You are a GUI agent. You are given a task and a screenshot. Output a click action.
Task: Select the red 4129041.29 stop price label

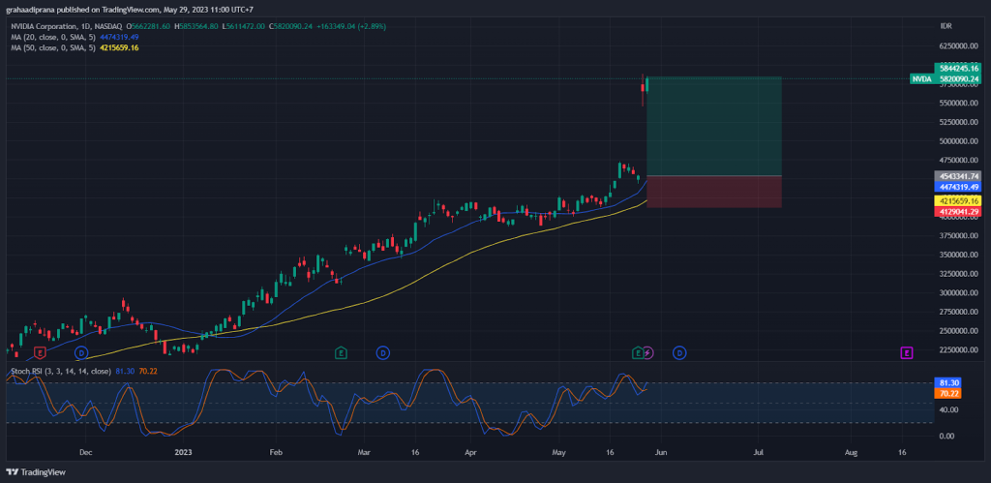coord(957,211)
